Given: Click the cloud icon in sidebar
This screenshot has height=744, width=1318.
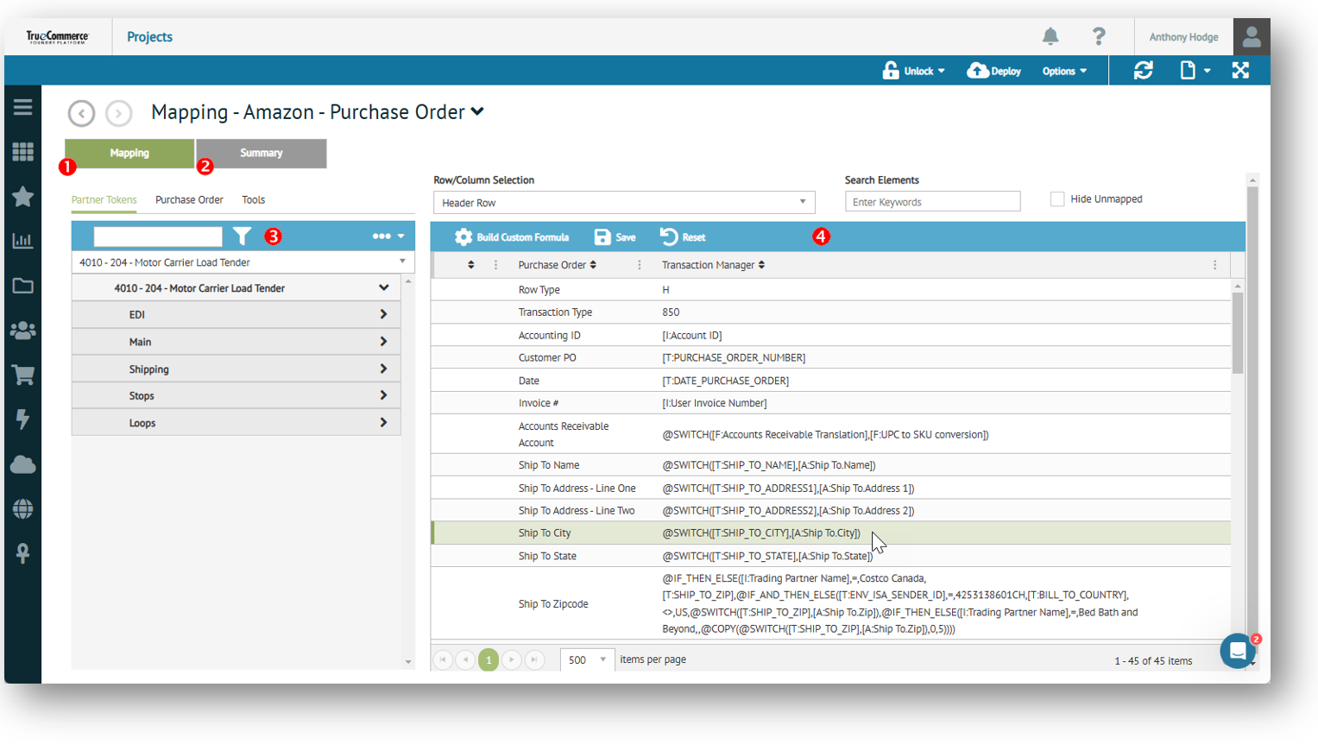Looking at the screenshot, I should tap(22, 464).
